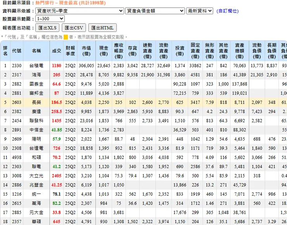Viewport: 287px width, 225px height.
Task: Click 富邦金 investment value 72,215 cell
Action: tap(180, 93)
